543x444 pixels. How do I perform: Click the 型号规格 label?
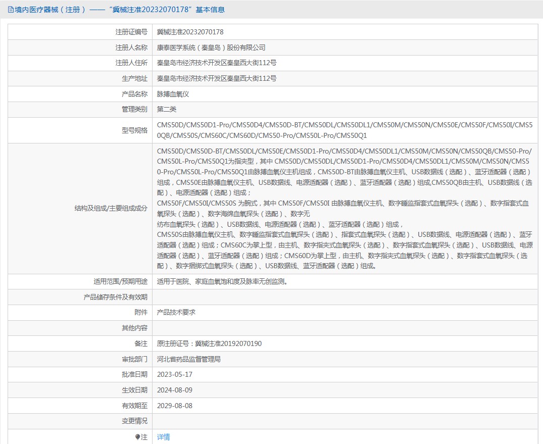(x=134, y=130)
